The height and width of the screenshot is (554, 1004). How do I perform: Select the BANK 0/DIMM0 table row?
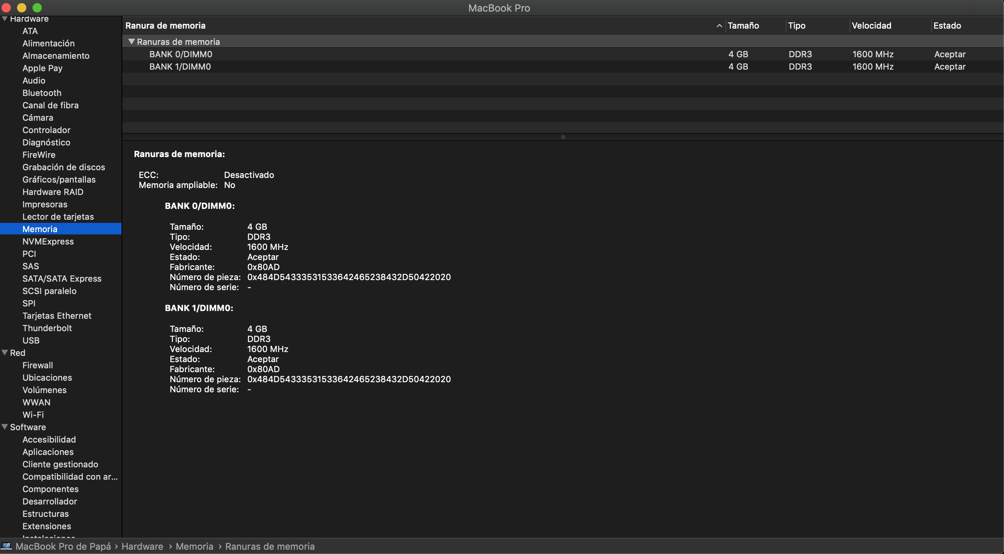[x=181, y=54]
